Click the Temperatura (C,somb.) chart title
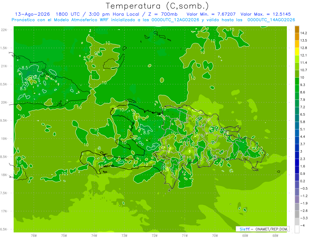The width and height of the screenshot is (309, 239). [157, 6]
